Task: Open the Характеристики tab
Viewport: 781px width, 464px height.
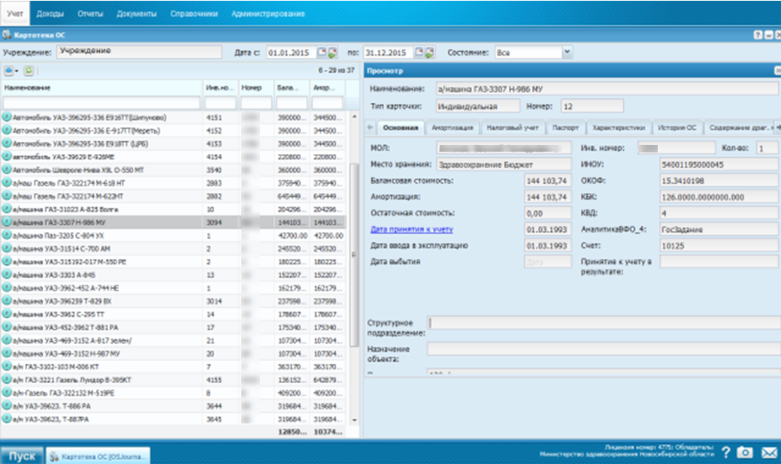Action: 619,128
